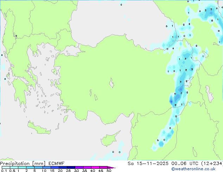
Task: Click the '00..06 UTC' time range text
Action: tap(185, 163)
